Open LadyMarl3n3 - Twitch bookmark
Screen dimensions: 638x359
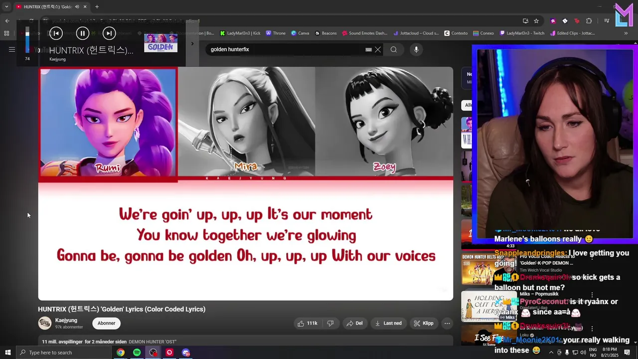point(522,33)
